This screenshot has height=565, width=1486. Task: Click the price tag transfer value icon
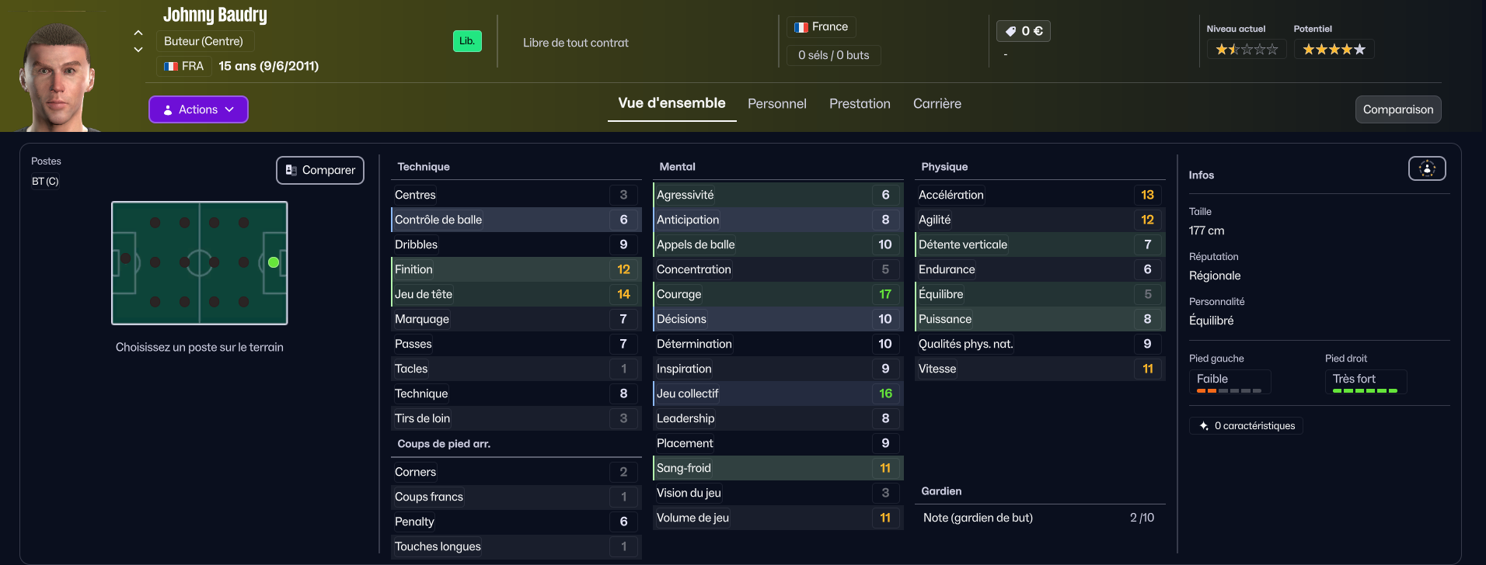(x=1010, y=31)
